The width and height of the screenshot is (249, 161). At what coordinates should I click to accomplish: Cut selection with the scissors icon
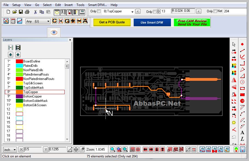click(35, 12)
